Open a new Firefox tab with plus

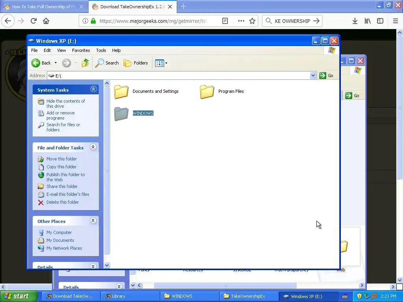[183, 6]
